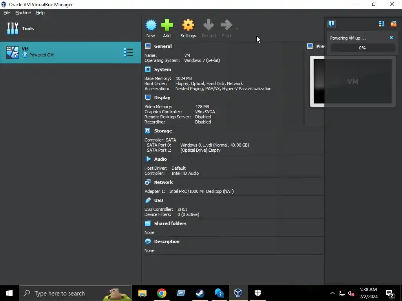
Task: Open the Windows notification center
Action: click(390, 293)
